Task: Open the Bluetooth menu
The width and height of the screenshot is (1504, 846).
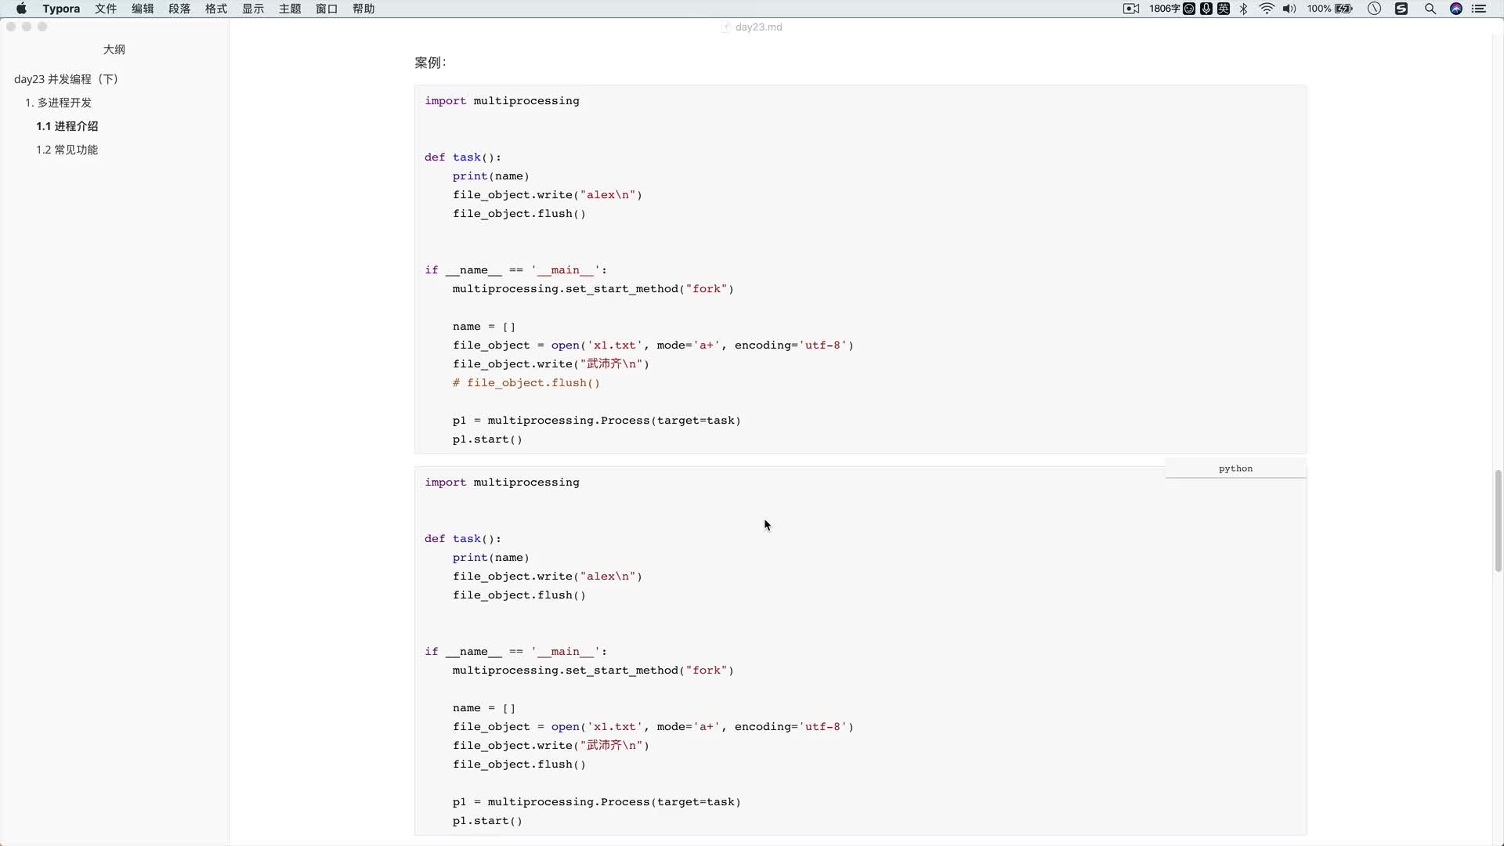Action: [x=1244, y=9]
